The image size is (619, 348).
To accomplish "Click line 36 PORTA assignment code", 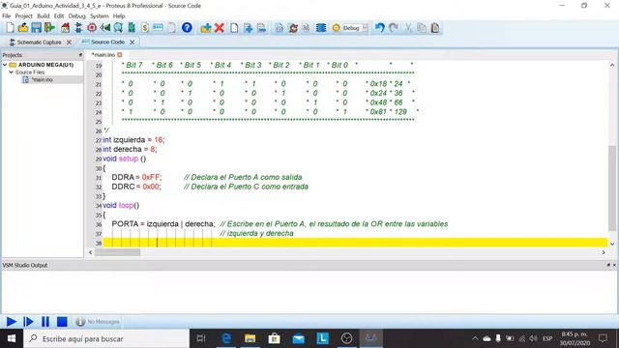I will (163, 224).
